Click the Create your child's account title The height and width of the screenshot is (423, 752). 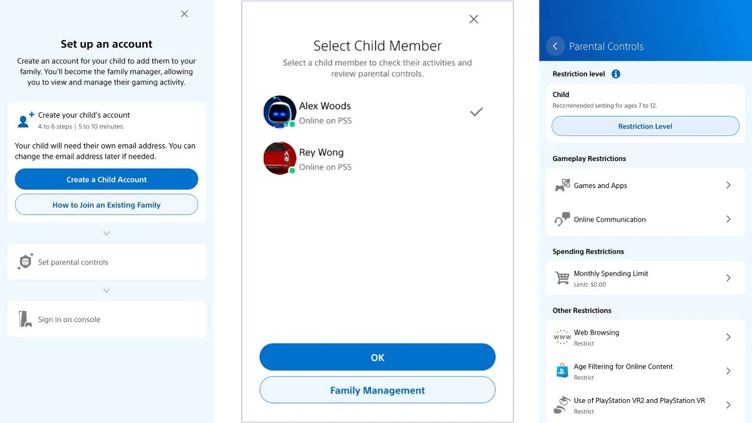click(x=84, y=115)
